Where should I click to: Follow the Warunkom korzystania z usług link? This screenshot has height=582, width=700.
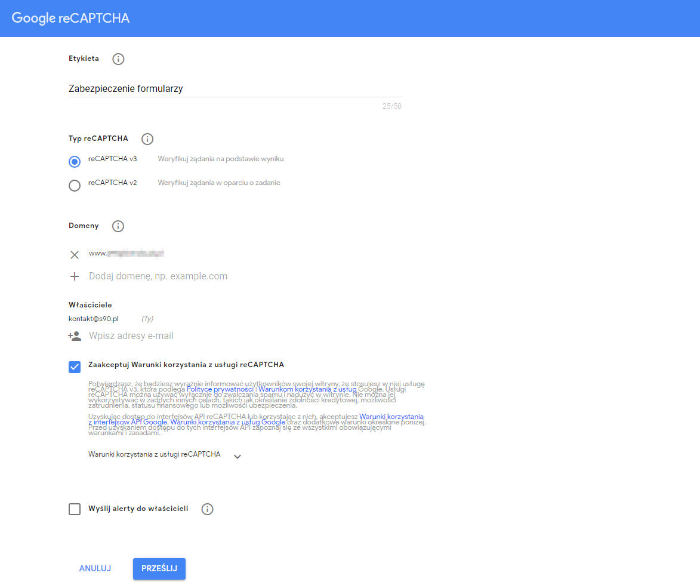click(x=307, y=389)
